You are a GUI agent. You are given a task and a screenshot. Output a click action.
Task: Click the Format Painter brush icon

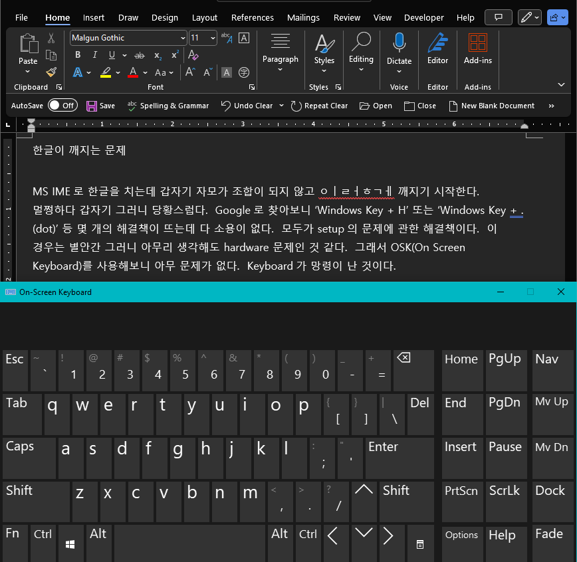coord(51,72)
